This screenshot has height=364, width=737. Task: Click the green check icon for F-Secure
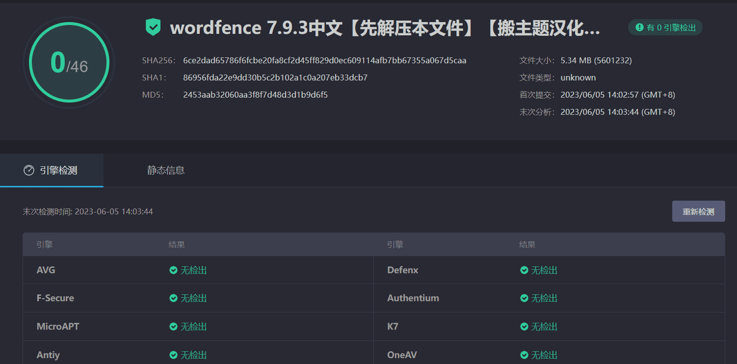point(173,298)
